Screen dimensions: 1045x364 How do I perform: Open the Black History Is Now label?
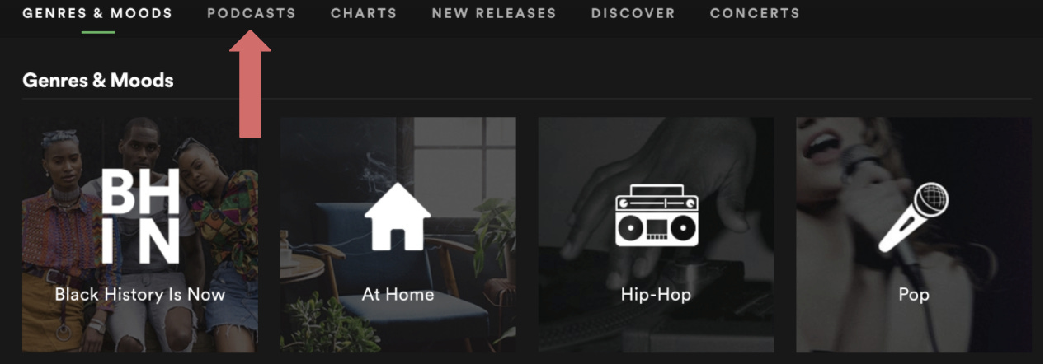[140, 294]
